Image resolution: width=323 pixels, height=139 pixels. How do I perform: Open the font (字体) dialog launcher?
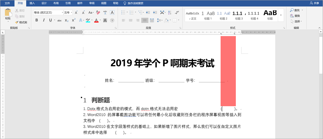coord(115,28)
